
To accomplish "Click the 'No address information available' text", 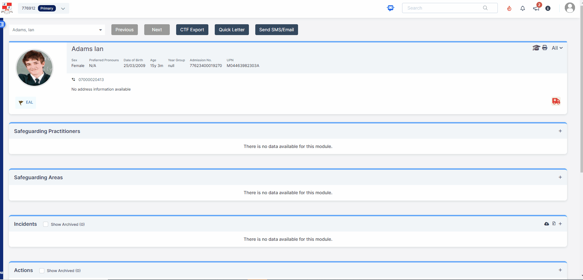I will point(101,89).
